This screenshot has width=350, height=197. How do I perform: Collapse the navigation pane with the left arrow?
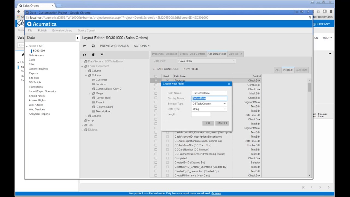77,38
